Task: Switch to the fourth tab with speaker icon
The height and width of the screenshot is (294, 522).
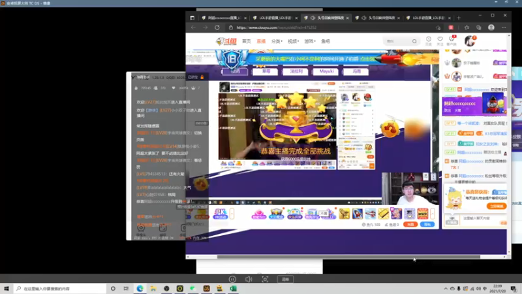Action: 378,18
